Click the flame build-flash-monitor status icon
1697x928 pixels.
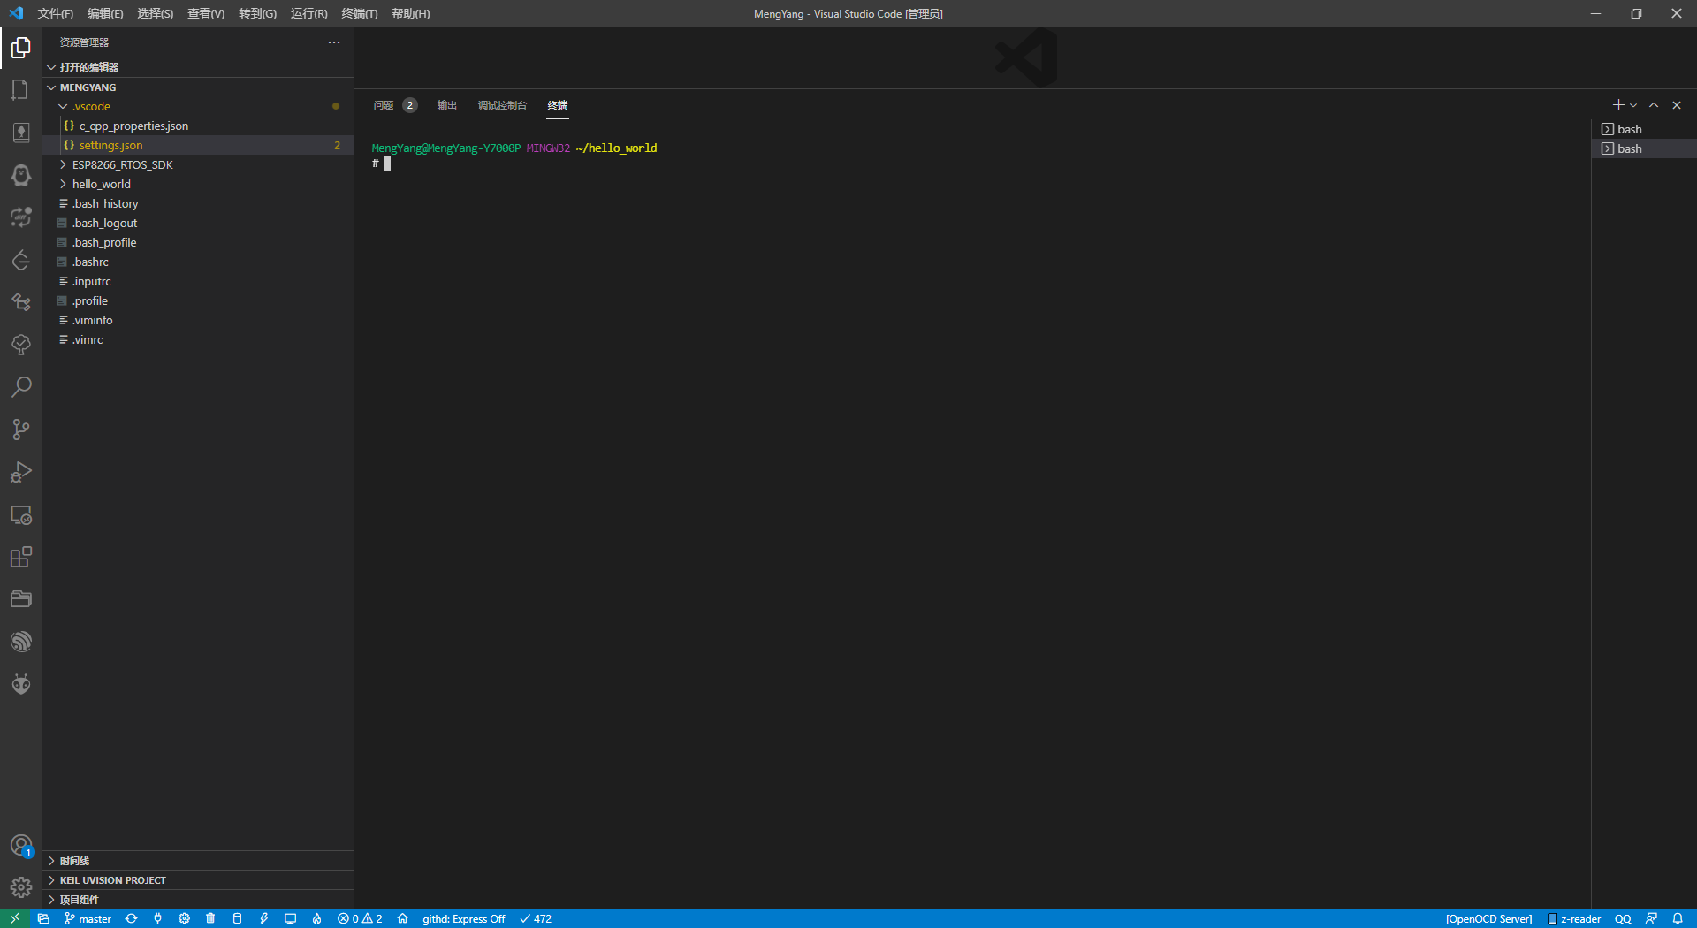pyautogui.click(x=316, y=918)
